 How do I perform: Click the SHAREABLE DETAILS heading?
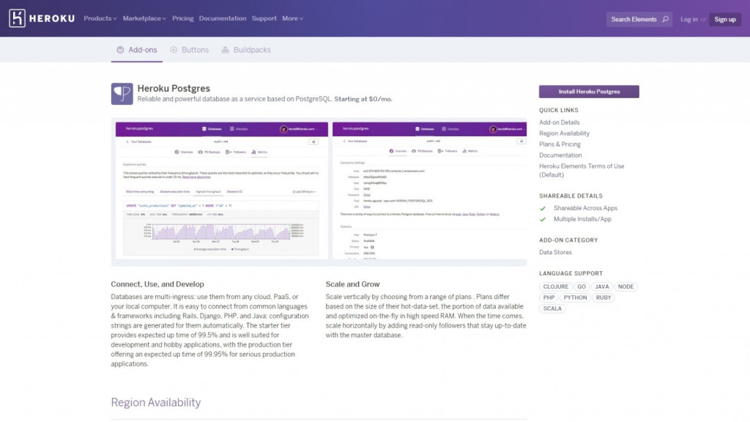coord(571,196)
